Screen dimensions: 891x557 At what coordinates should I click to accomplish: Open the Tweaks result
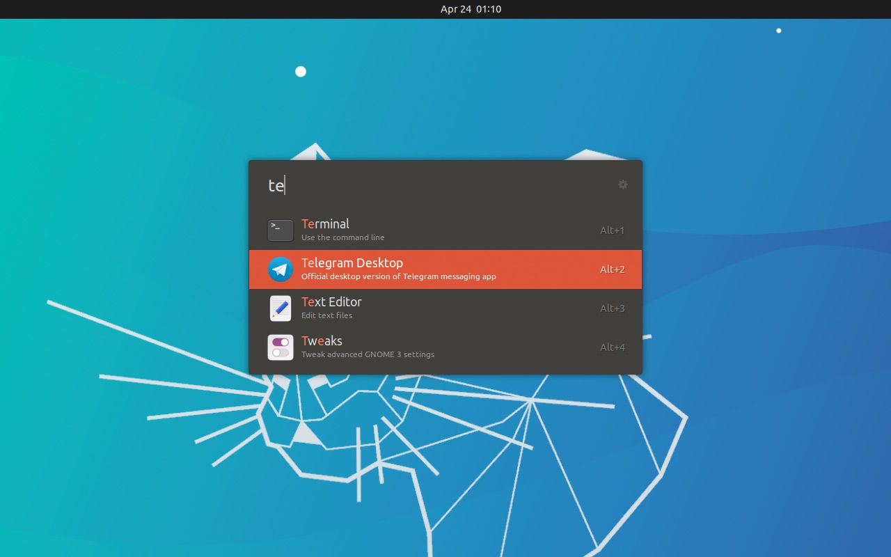(x=445, y=347)
